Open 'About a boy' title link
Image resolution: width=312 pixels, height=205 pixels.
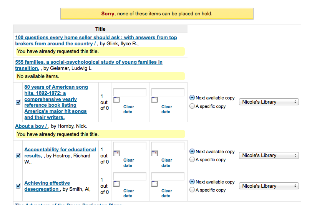pos(31,126)
